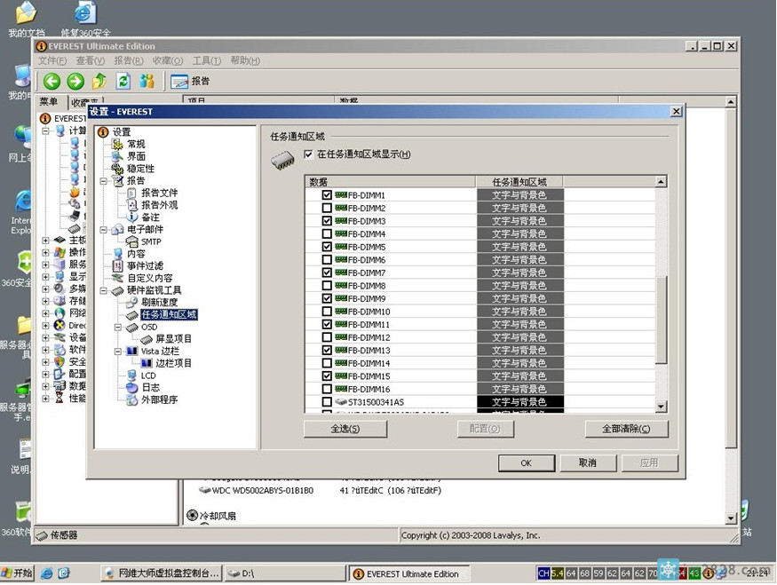This screenshot has width=777, height=585.
Task: Click the 全部清除(C) button
Action: click(x=626, y=429)
